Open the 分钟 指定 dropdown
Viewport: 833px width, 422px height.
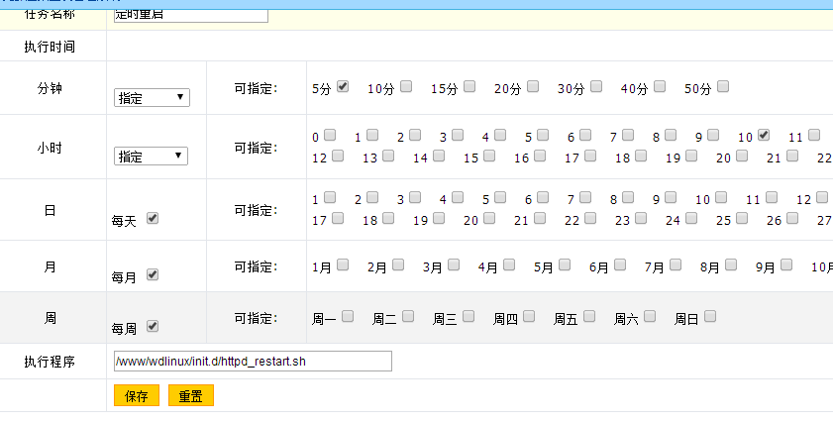[x=152, y=97]
